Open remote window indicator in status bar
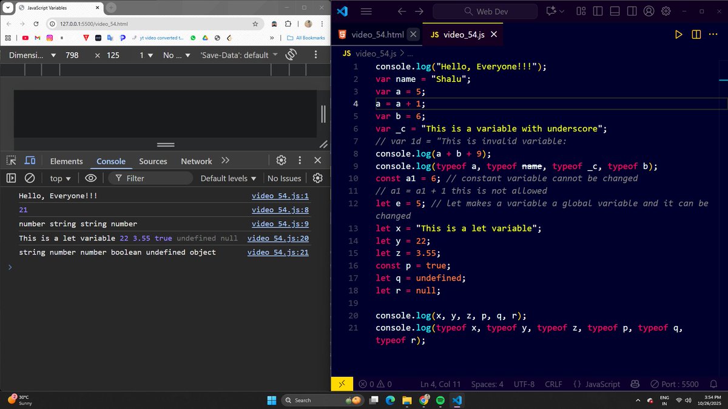Viewport: 728px width, 409px height. tap(342, 384)
